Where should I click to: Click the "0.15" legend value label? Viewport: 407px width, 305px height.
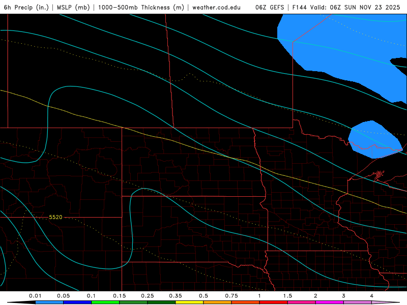tap(120, 296)
